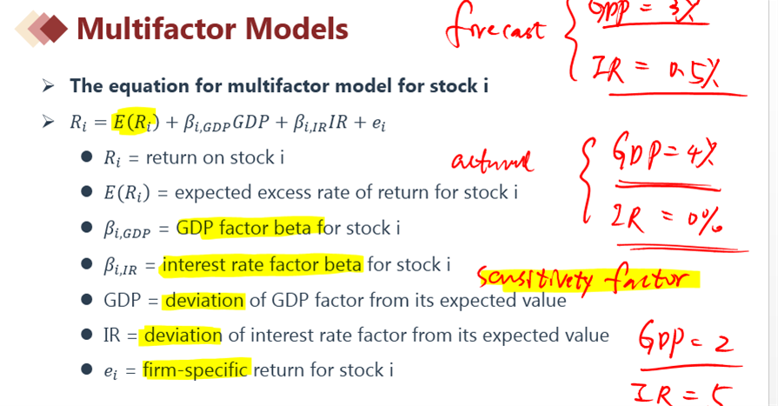Click the vertical scrollbar strip at the right edge
Viewport: 778px width, 406px height.
pyautogui.click(x=774, y=203)
